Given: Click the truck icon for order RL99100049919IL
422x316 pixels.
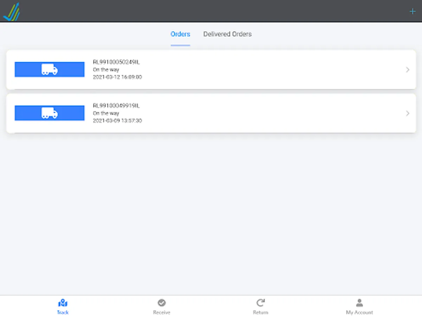Looking at the screenshot, I should pos(50,113).
